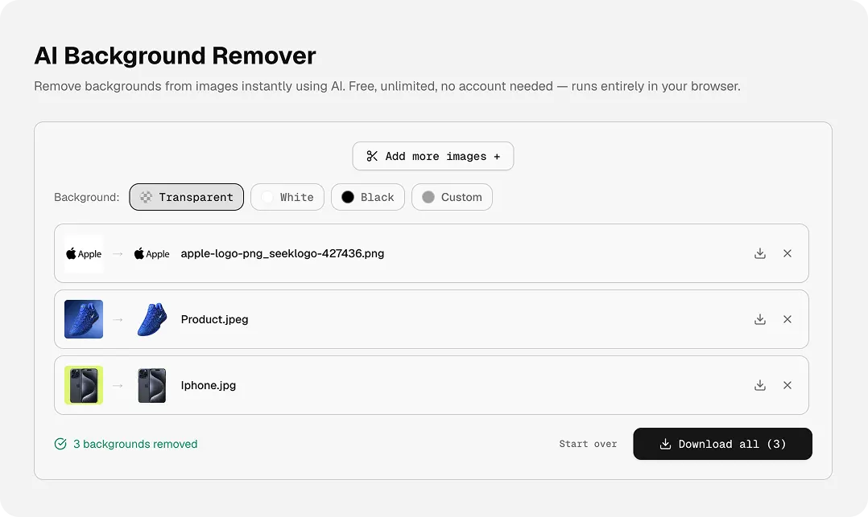Click the apple-logo-png_seeklogo-427436.png file name
This screenshot has width=868, height=517.
coord(283,253)
